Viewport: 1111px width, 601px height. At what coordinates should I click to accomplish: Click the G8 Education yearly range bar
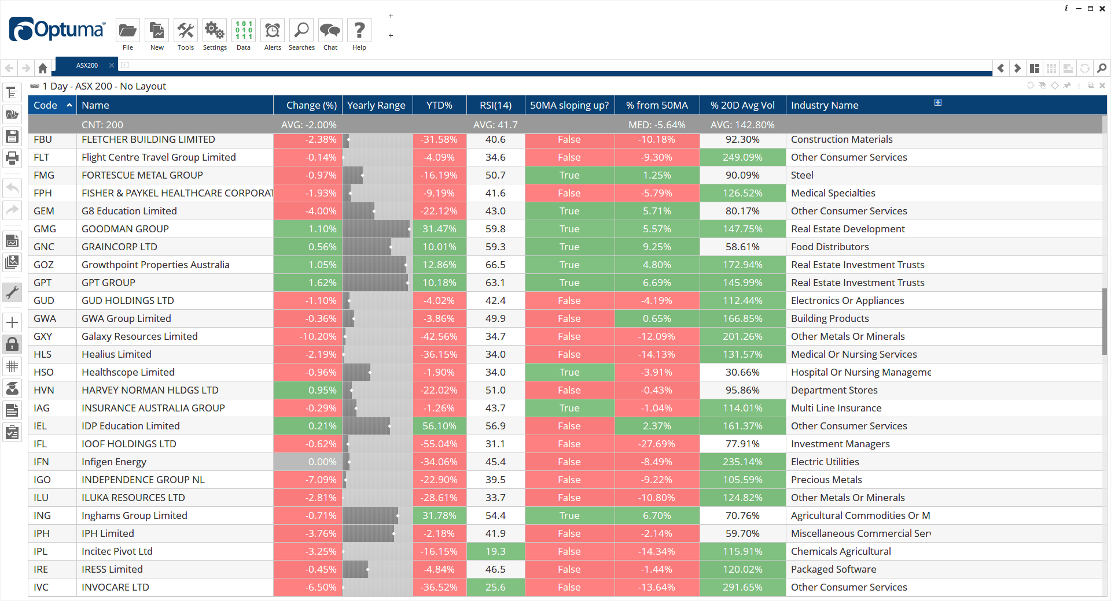tap(377, 211)
